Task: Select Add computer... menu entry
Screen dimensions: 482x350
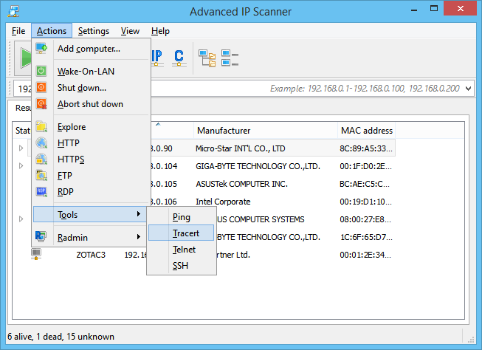Action: coord(89,49)
